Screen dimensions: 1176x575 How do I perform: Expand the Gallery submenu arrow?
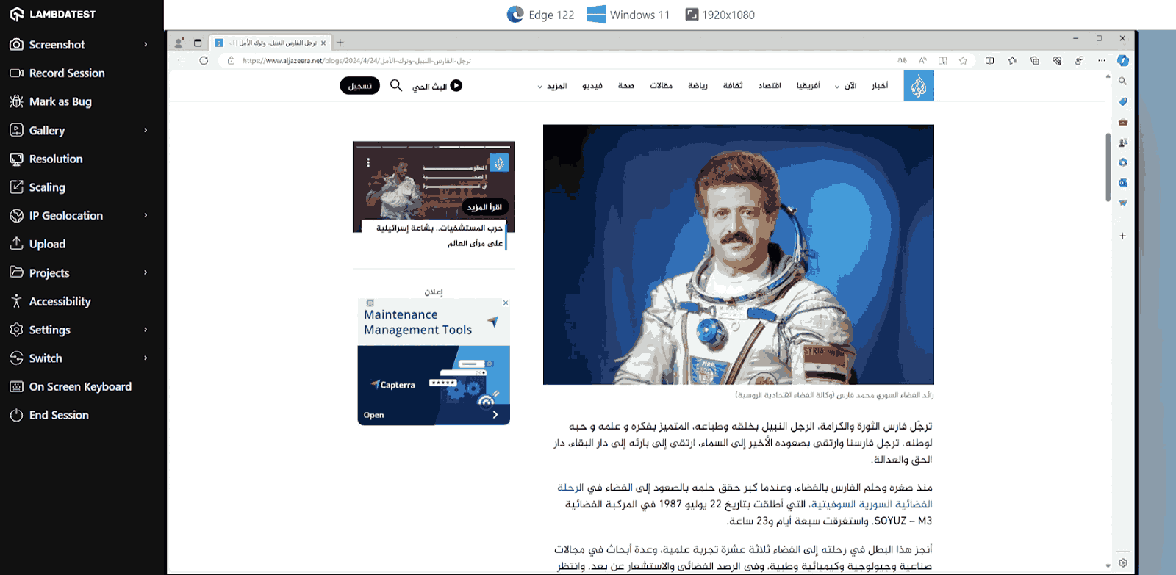[146, 130]
